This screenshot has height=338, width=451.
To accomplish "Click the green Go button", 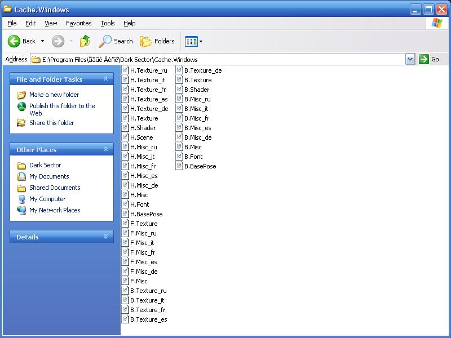I will [429, 60].
